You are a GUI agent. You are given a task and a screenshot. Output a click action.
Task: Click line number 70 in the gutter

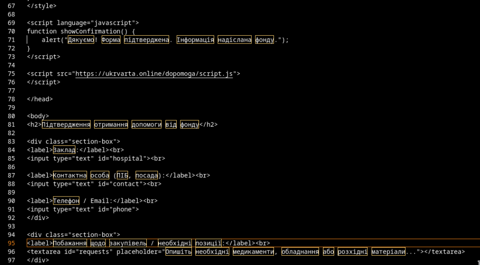(x=11, y=31)
